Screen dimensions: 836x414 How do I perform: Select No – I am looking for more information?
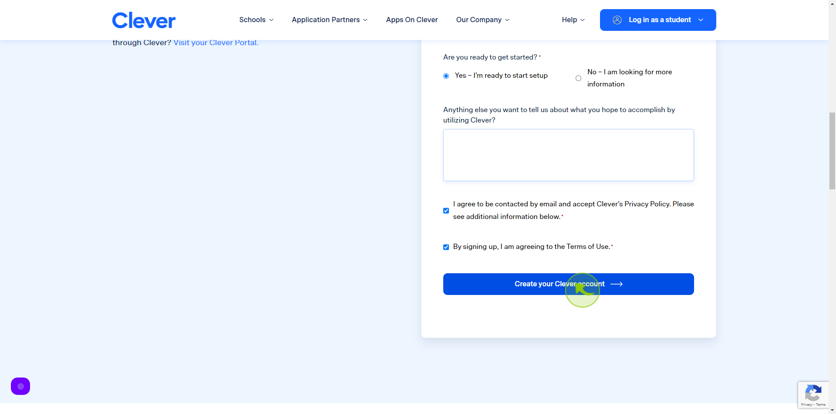click(578, 78)
